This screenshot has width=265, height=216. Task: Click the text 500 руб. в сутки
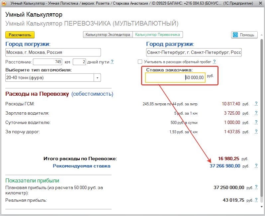pyautogui.click(x=184, y=123)
